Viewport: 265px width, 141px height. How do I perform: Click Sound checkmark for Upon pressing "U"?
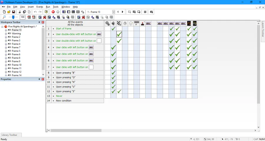(x=113, y=87)
